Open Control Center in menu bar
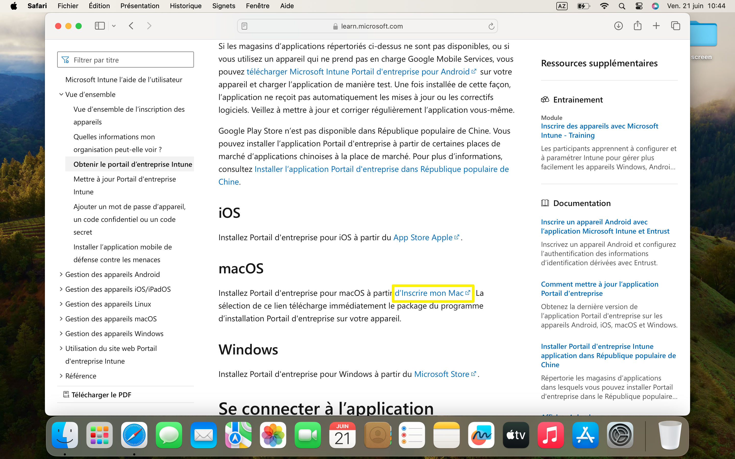This screenshot has width=735, height=459. point(639,6)
